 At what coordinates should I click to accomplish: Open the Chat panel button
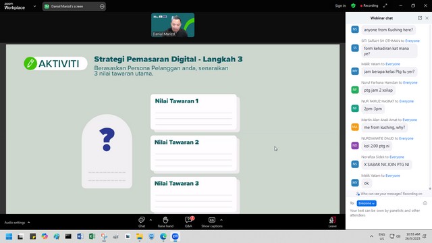(142, 221)
